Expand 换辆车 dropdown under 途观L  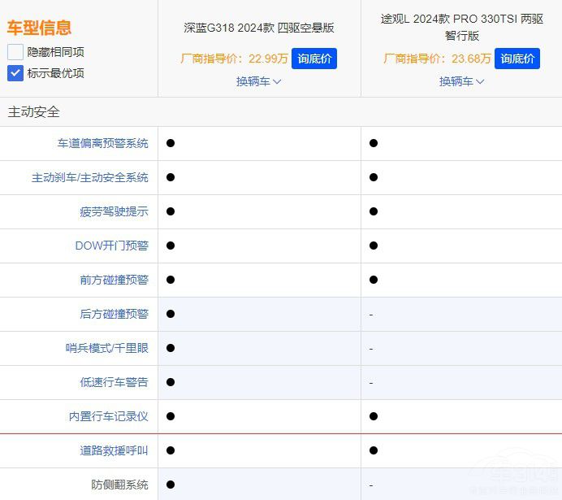pyautogui.click(x=461, y=81)
